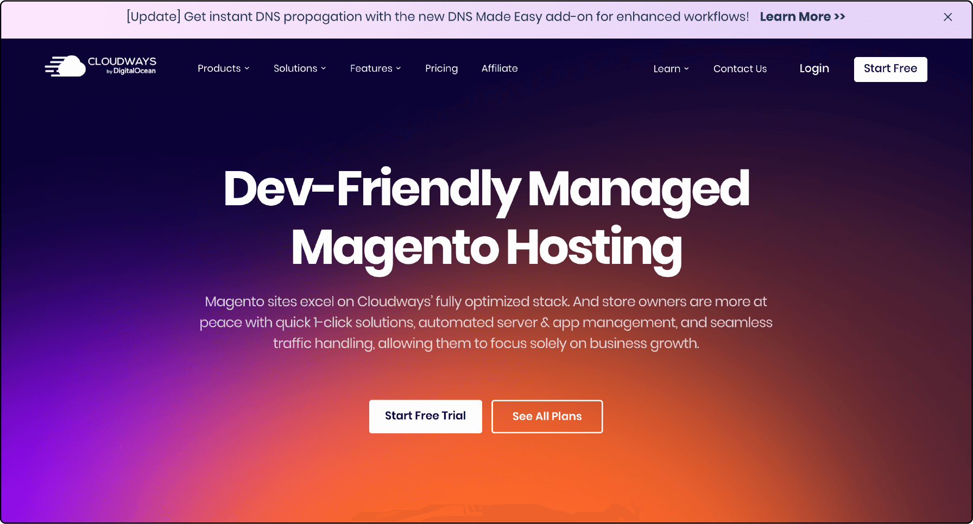973x524 pixels.
Task: Click the paragraph beginning 'Magento sites excel on Cloudways'
Action: pyautogui.click(x=486, y=323)
